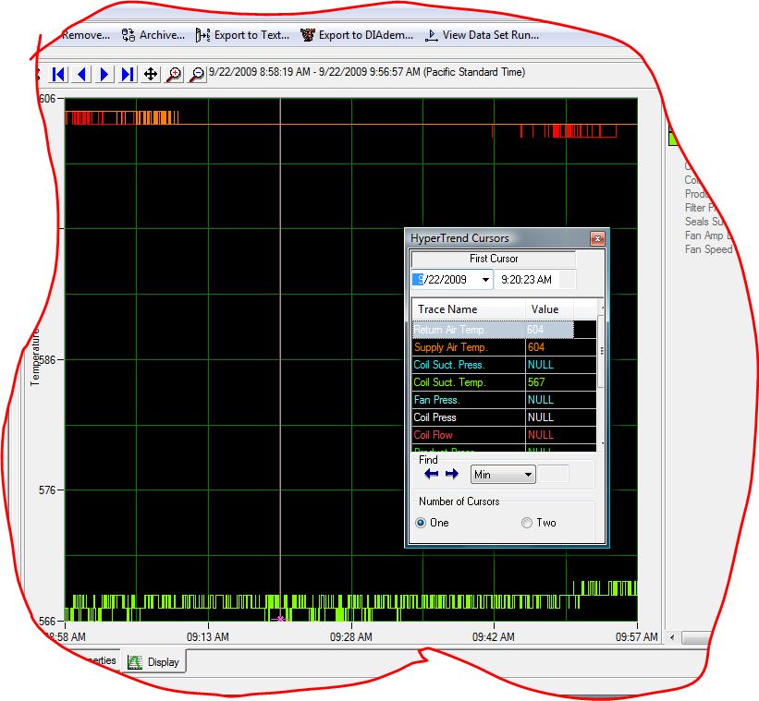Click the 09:57 AM time axis label
This screenshot has width=759, height=701.
tap(637, 637)
